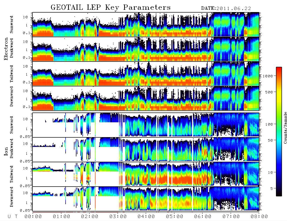Select the Ion Tailward spectrogram panel

pos(146,174)
